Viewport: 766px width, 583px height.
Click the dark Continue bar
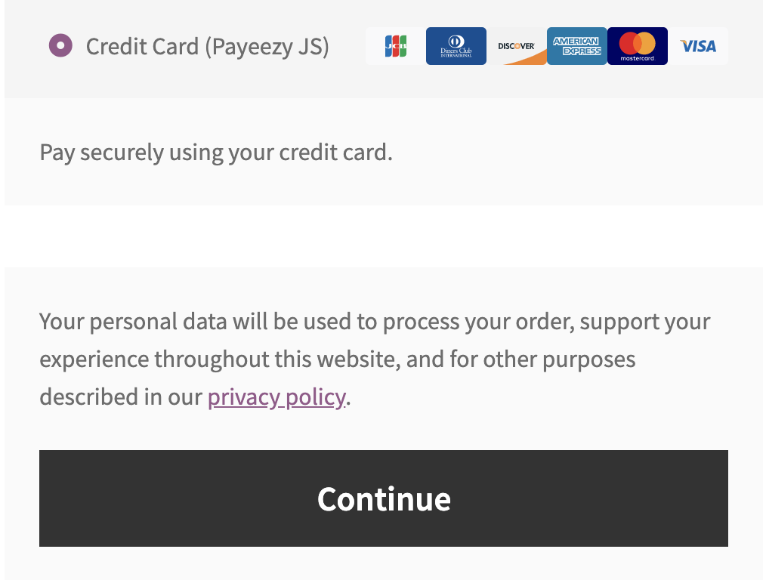[x=383, y=498]
